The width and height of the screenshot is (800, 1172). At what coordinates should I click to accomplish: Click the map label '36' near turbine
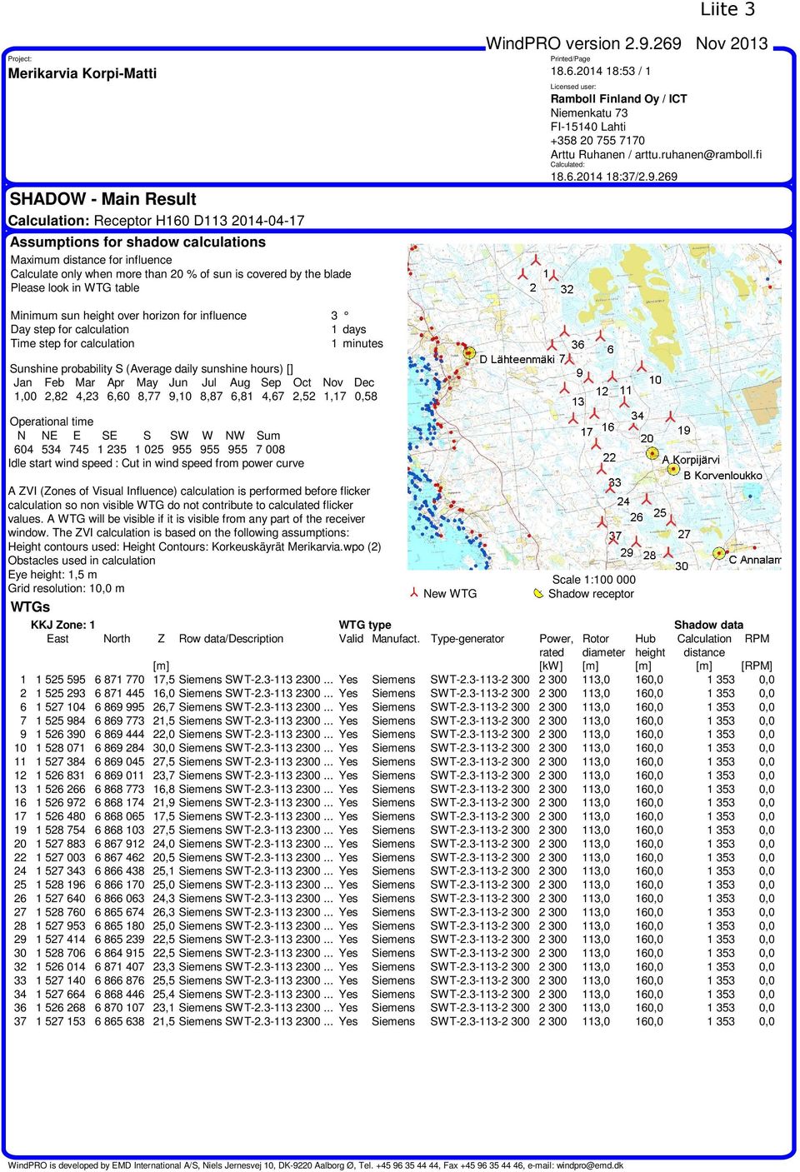pos(577,344)
